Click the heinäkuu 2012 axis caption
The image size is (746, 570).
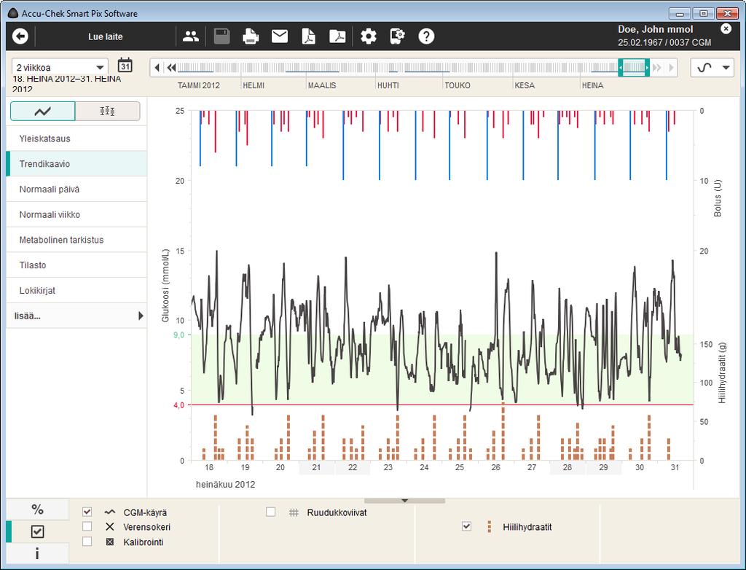click(x=226, y=484)
